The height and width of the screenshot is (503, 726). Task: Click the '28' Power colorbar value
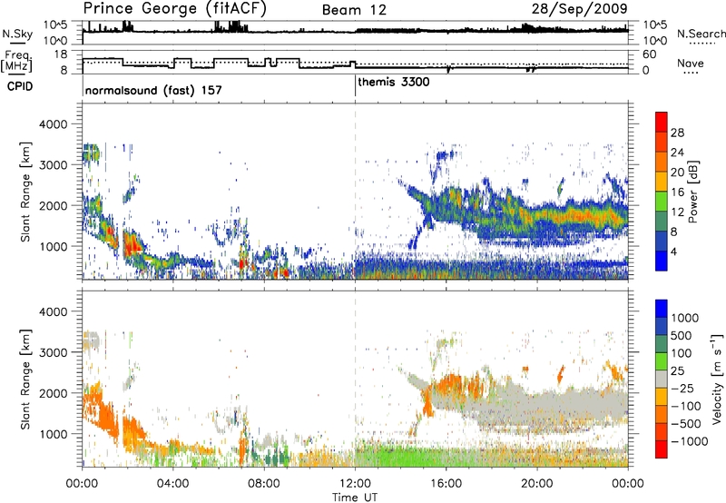tap(677, 133)
